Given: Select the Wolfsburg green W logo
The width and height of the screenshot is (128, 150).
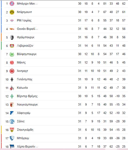Looking at the screenshot, I should [x=12, y=54].
